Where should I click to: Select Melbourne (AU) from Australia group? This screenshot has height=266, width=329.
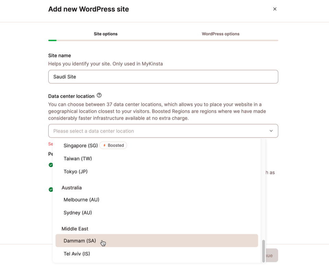(81, 199)
